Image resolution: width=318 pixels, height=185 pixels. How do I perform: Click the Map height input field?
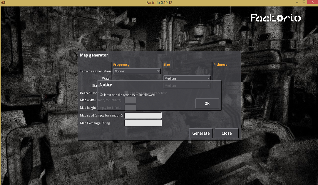(x=131, y=108)
